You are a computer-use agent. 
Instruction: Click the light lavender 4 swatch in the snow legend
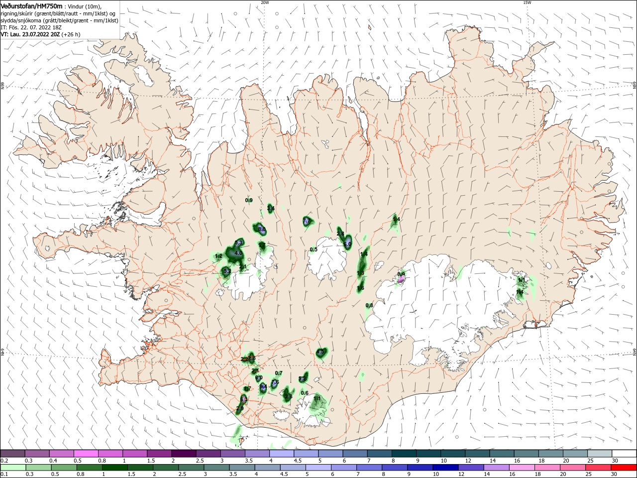(x=282, y=454)
